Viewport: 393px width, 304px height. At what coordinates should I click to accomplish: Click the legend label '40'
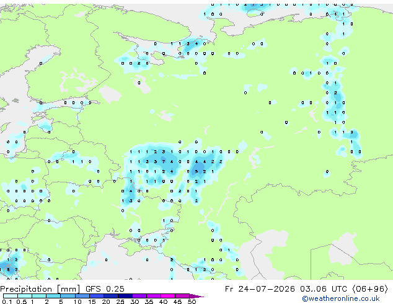[x=163, y=302]
